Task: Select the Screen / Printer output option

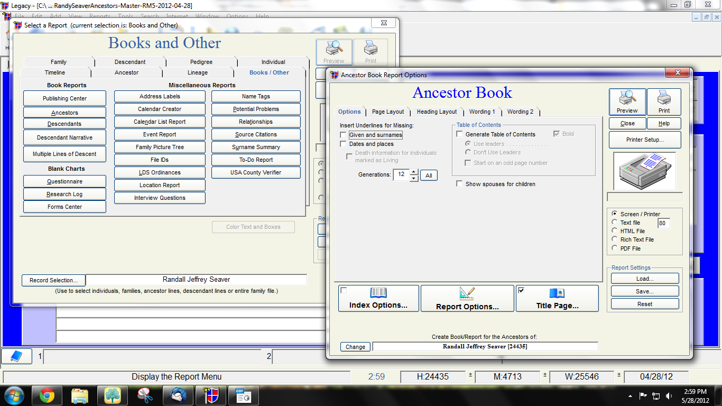Action: (615, 214)
